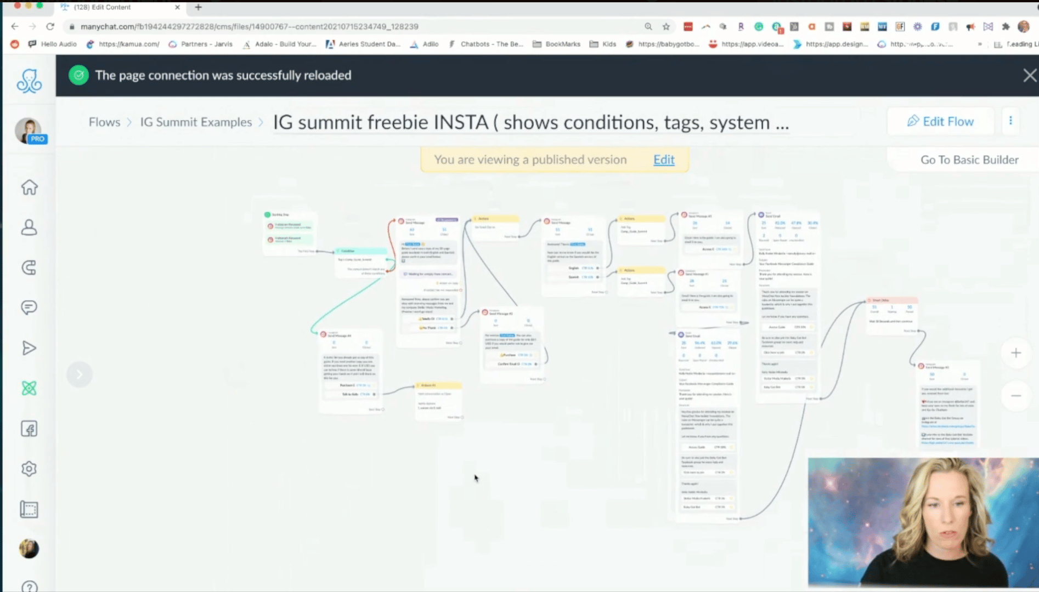The height and width of the screenshot is (592, 1039).
Task: Open the Aeries Student Da bookmark
Action: [363, 44]
